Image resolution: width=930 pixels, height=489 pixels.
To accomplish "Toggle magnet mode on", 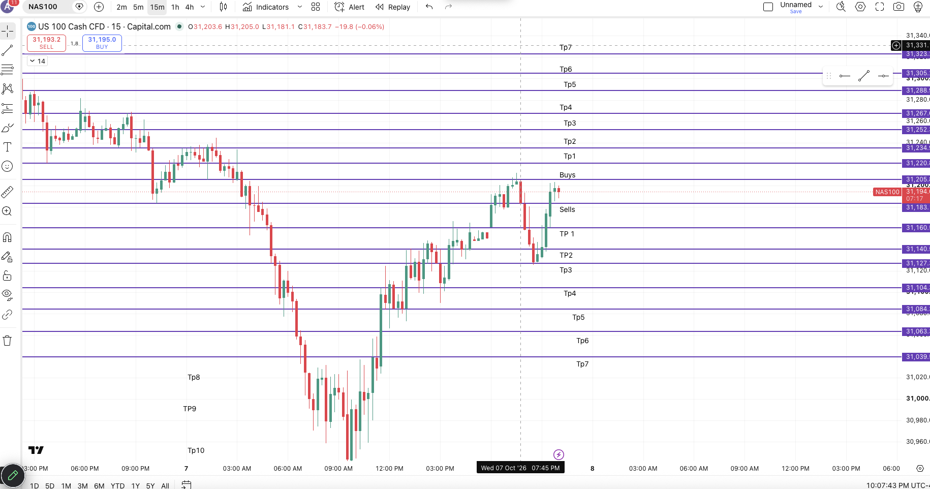I will pyautogui.click(x=8, y=237).
